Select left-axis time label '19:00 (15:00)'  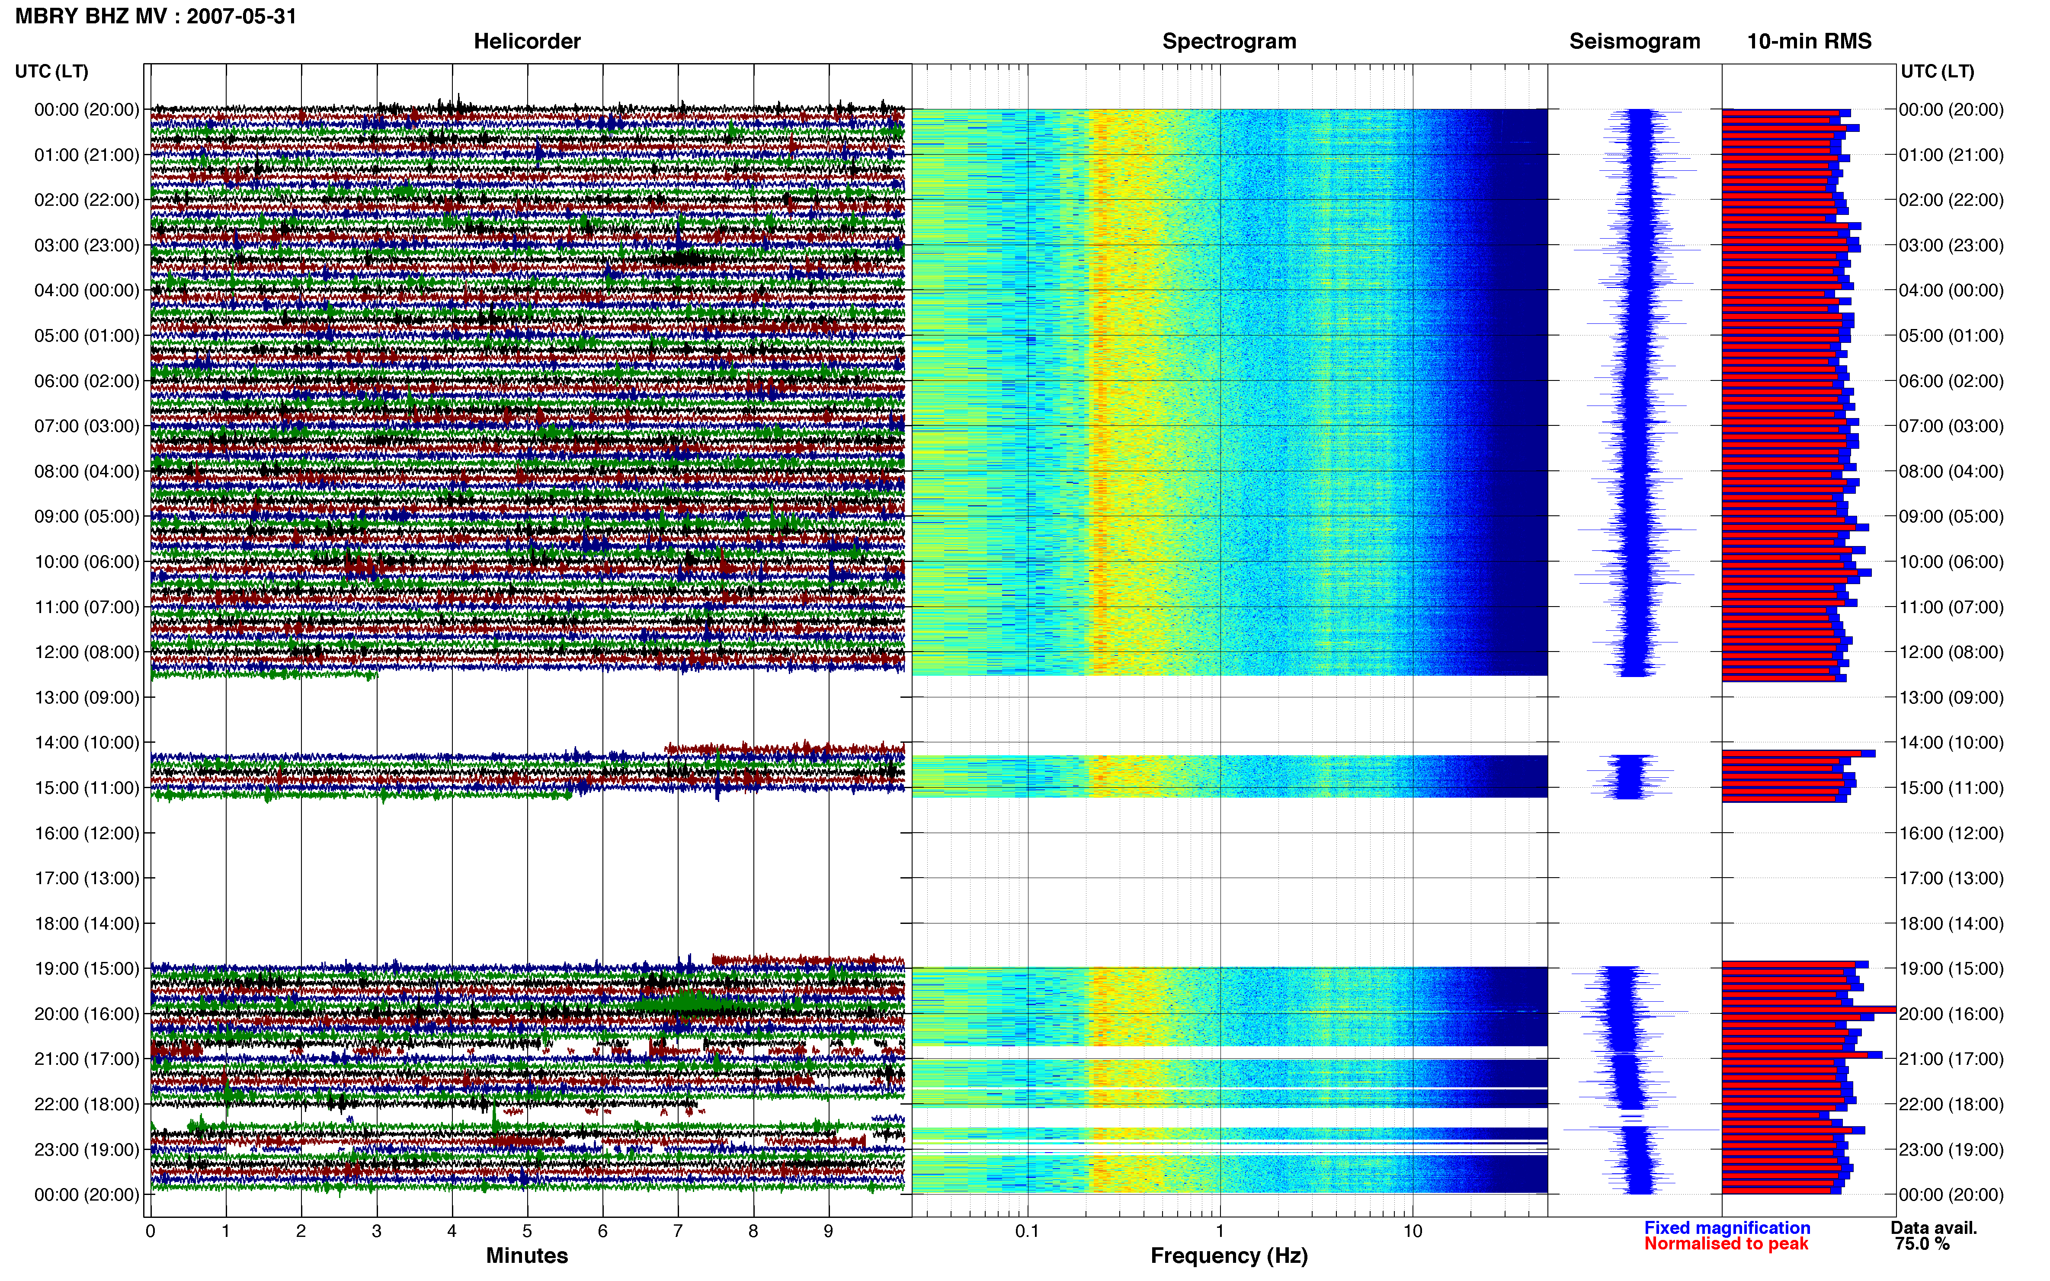[x=86, y=968]
